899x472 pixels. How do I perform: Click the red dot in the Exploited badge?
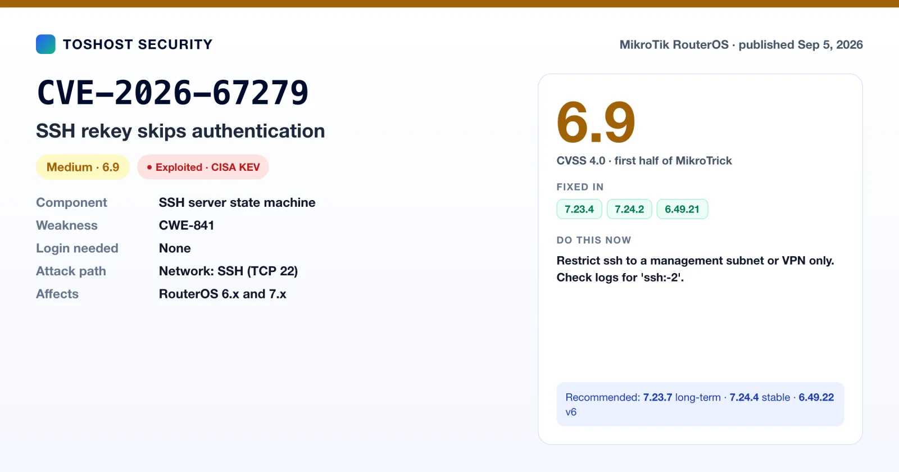(x=149, y=167)
